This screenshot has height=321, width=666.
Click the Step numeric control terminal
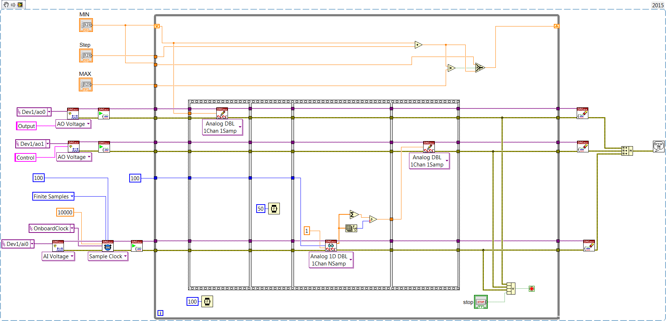pos(86,55)
